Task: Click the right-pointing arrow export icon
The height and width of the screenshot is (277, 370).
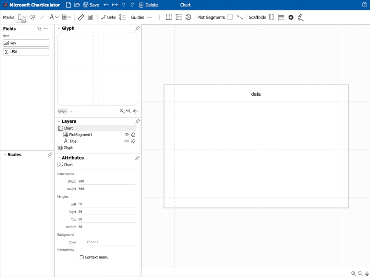Action: 115,5
